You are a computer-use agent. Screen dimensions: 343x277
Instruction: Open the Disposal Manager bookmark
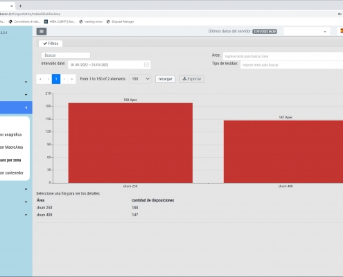click(120, 21)
